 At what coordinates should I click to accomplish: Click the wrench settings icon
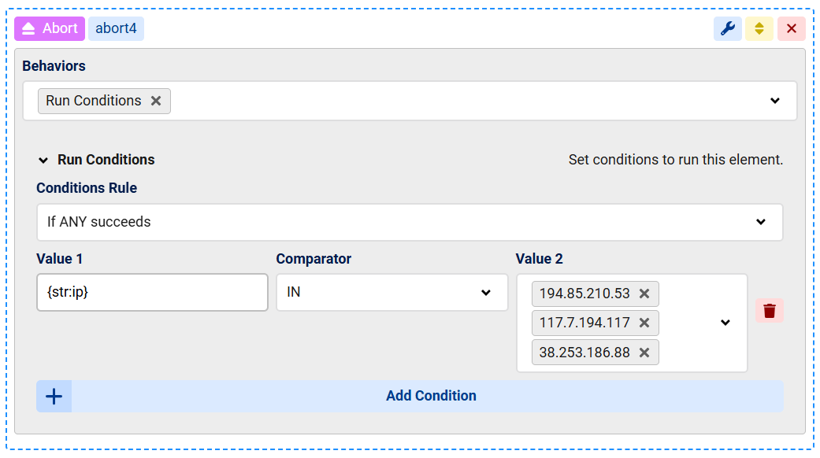click(727, 29)
